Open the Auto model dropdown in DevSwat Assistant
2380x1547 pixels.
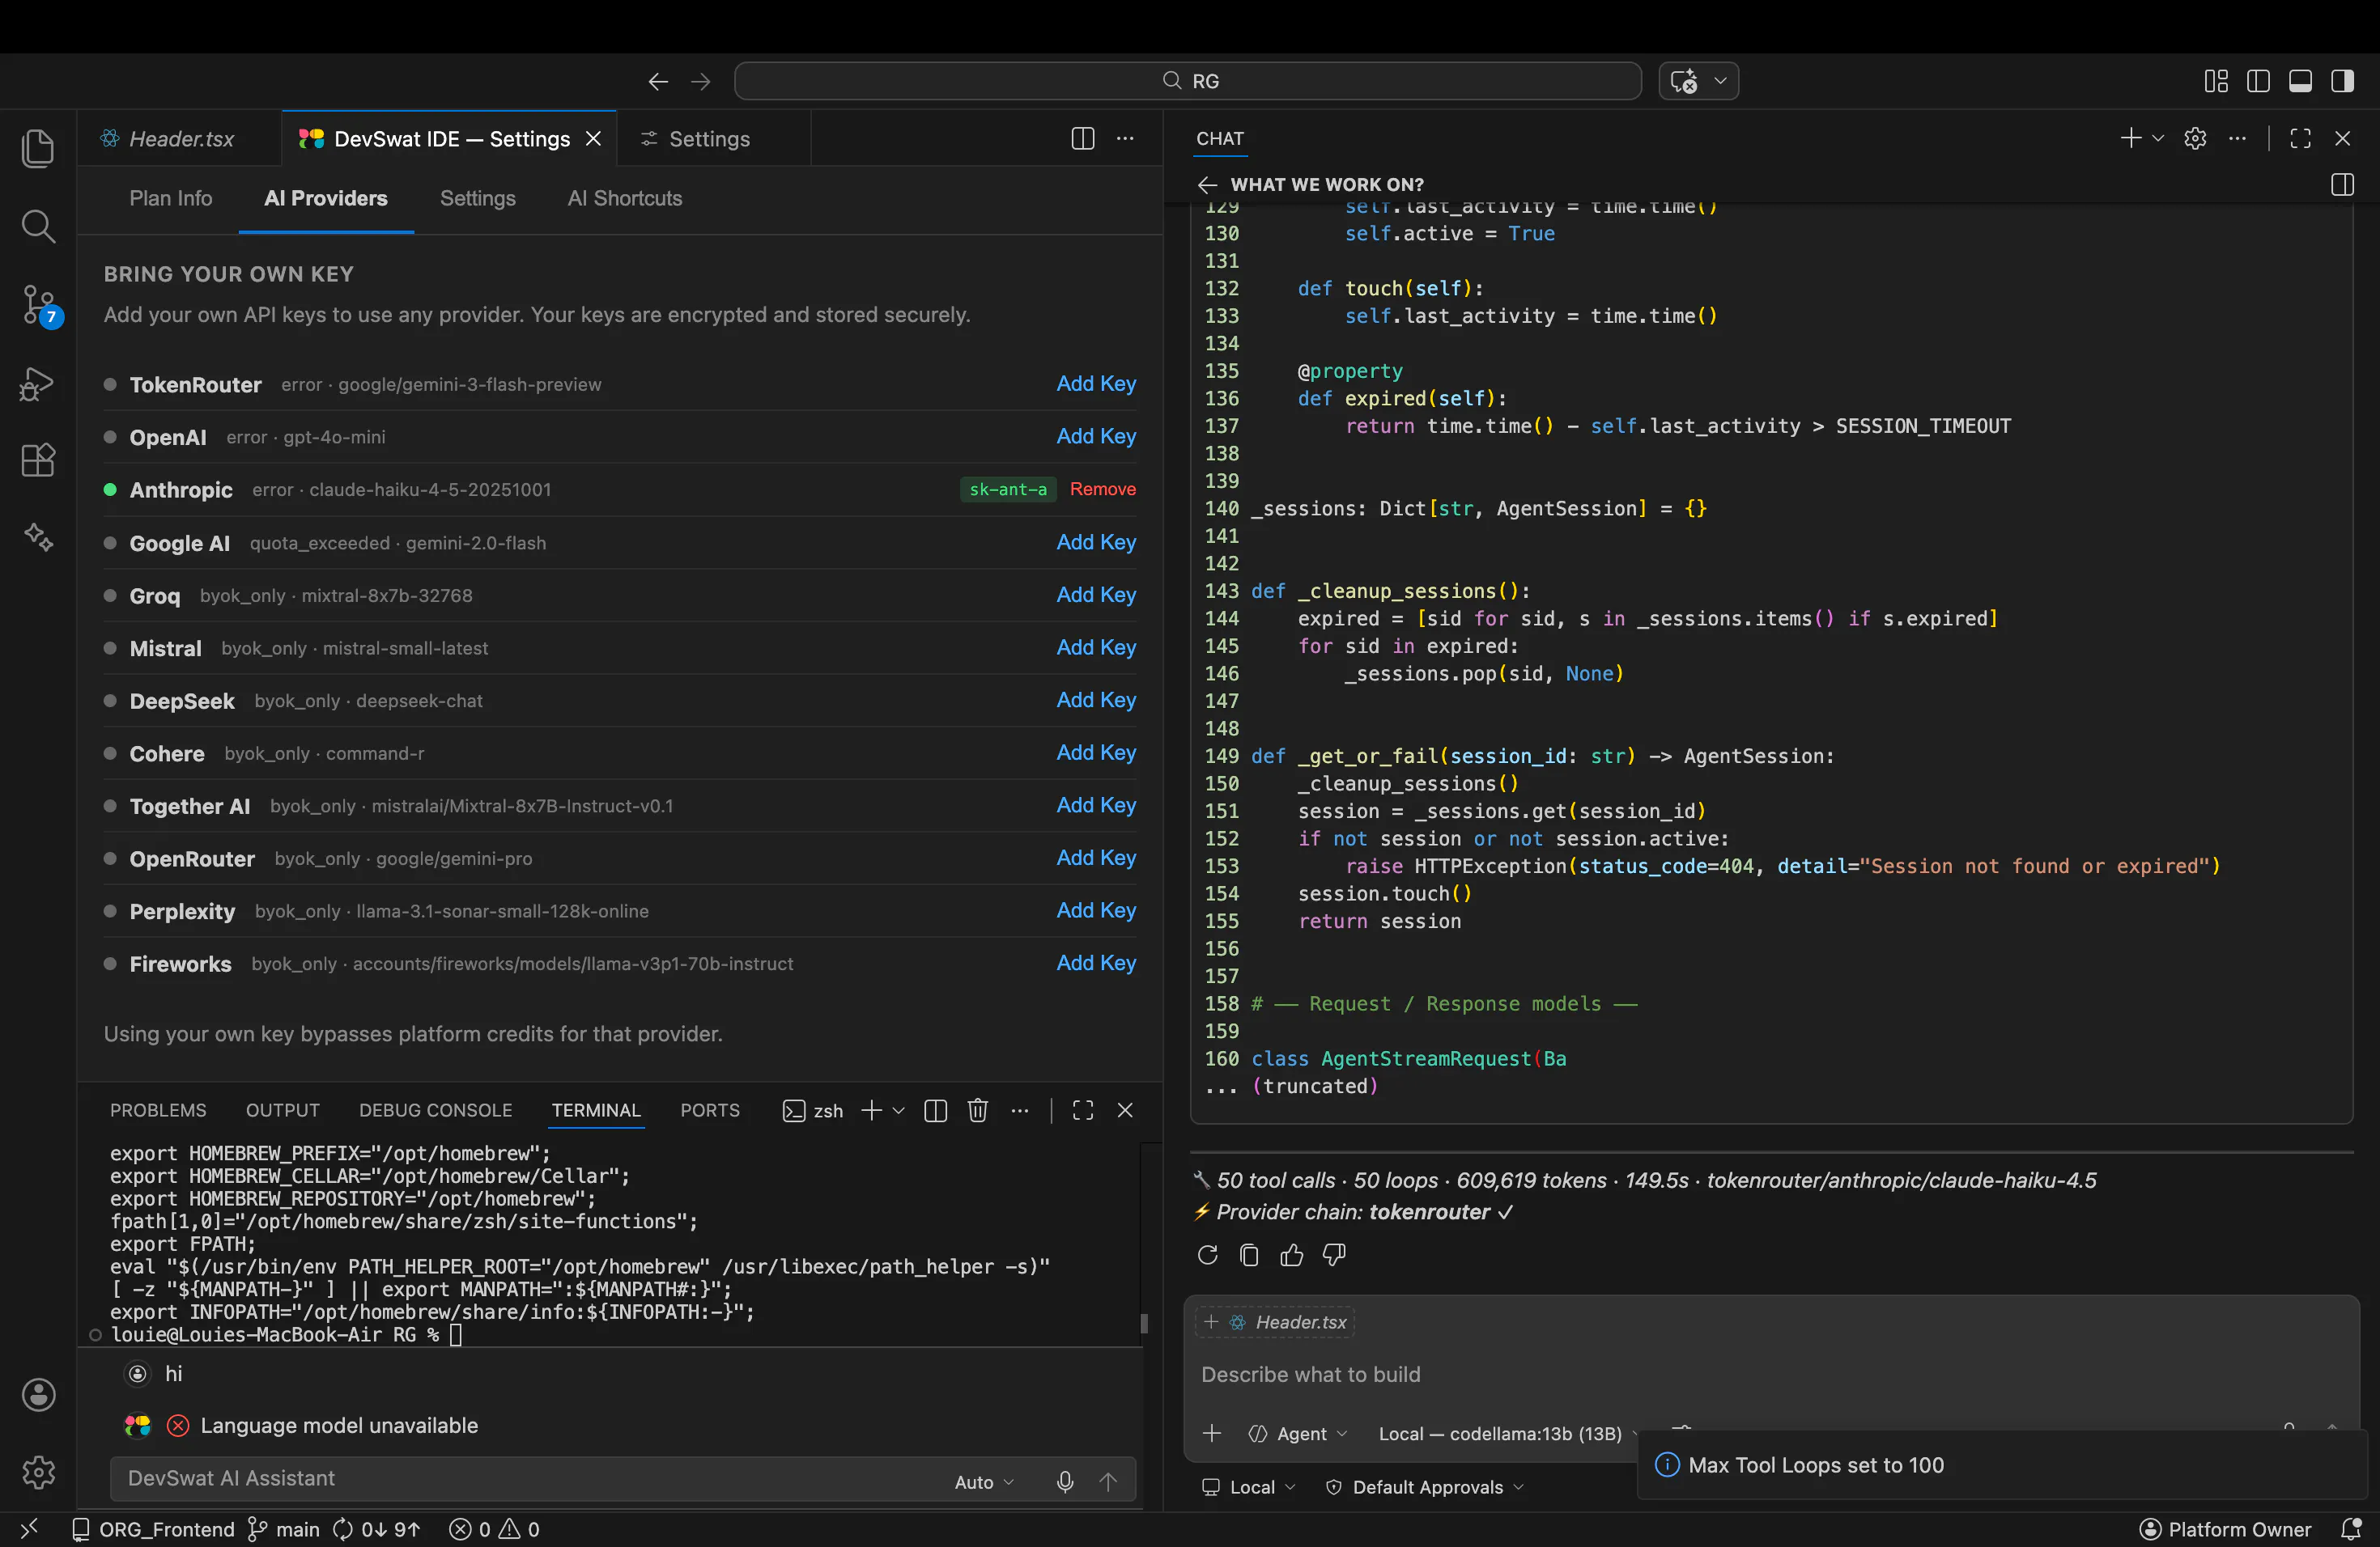[984, 1482]
